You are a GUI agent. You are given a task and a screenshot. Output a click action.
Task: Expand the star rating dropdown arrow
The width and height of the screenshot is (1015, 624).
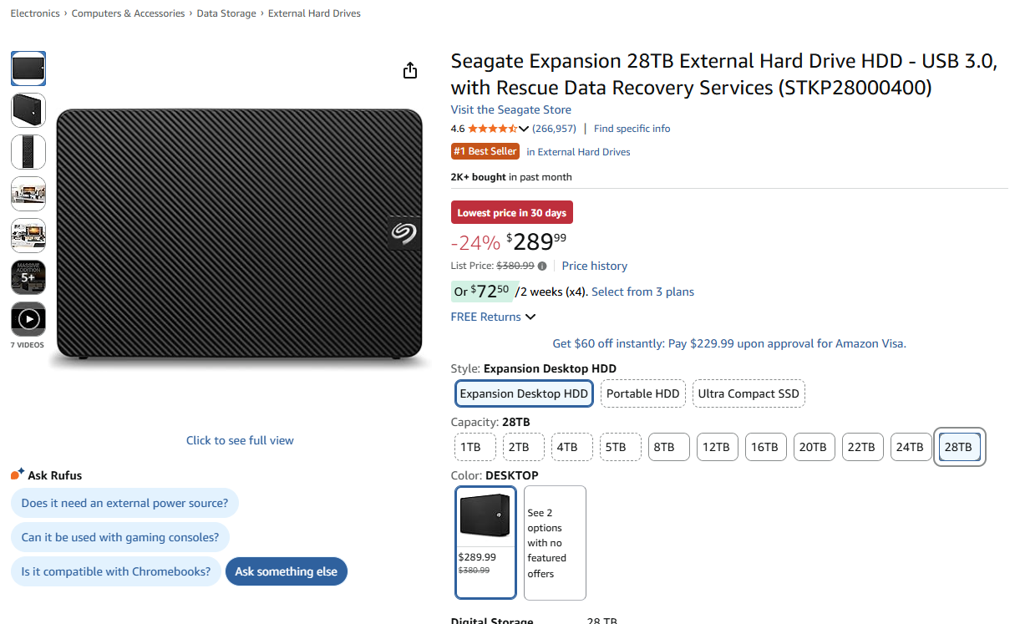coord(524,129)
